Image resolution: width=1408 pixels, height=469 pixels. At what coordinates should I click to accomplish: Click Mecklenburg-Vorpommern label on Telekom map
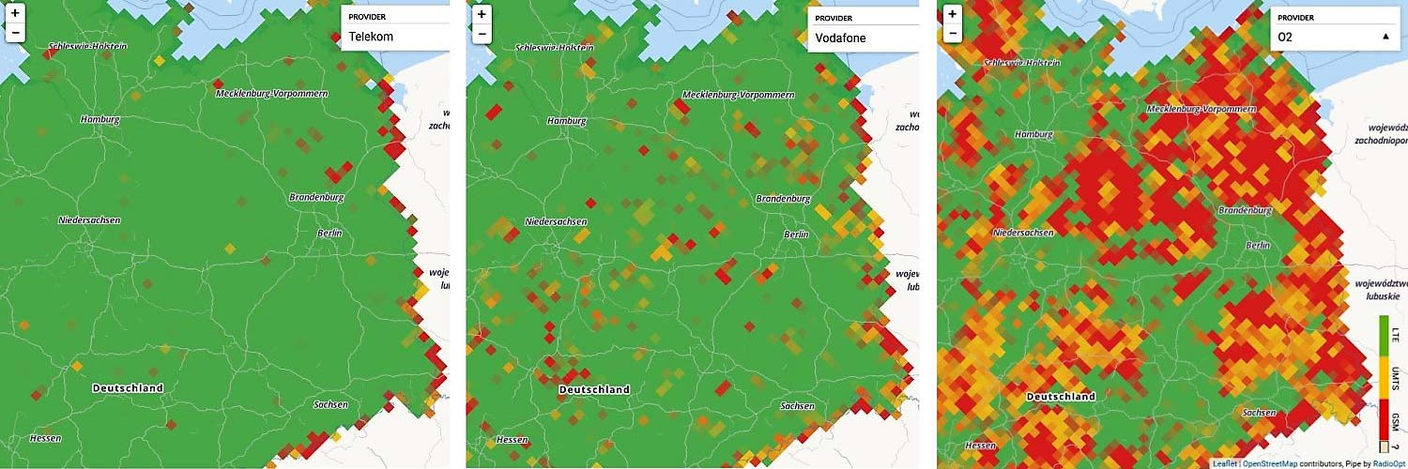click(271, 94)
